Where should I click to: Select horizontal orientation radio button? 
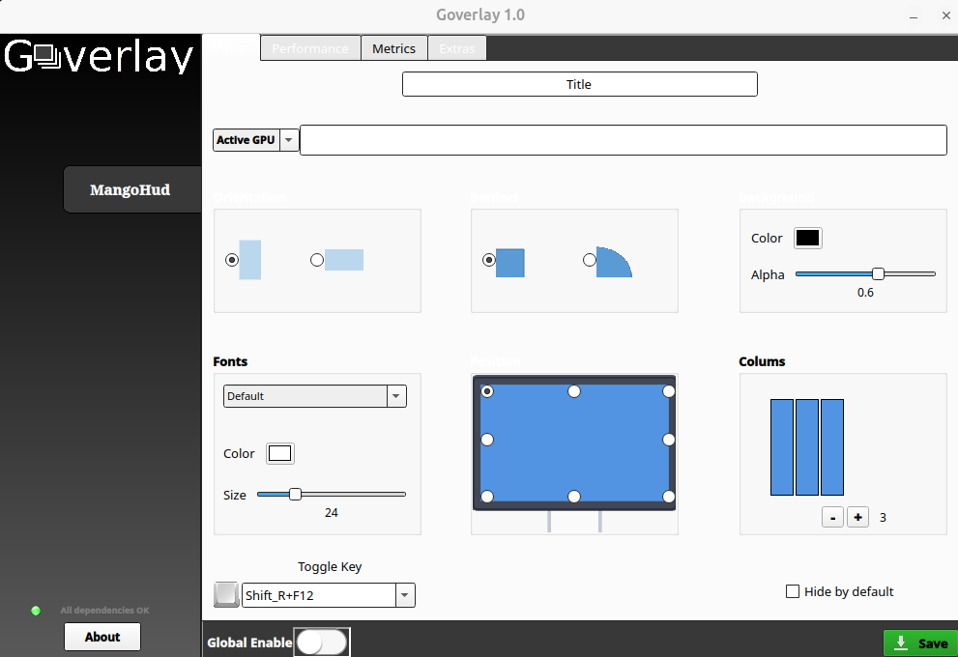coord(316,260)
